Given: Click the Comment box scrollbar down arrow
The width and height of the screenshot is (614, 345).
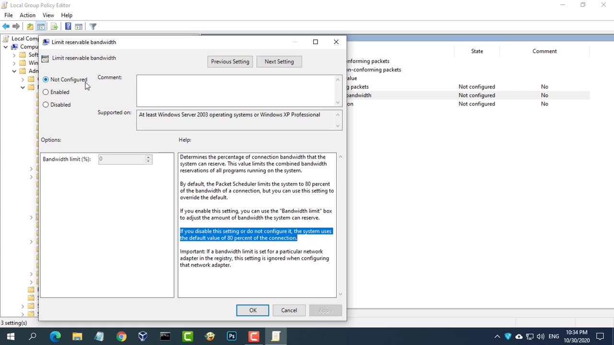Looking at the screenshot, I should click(x=338, y=103).
